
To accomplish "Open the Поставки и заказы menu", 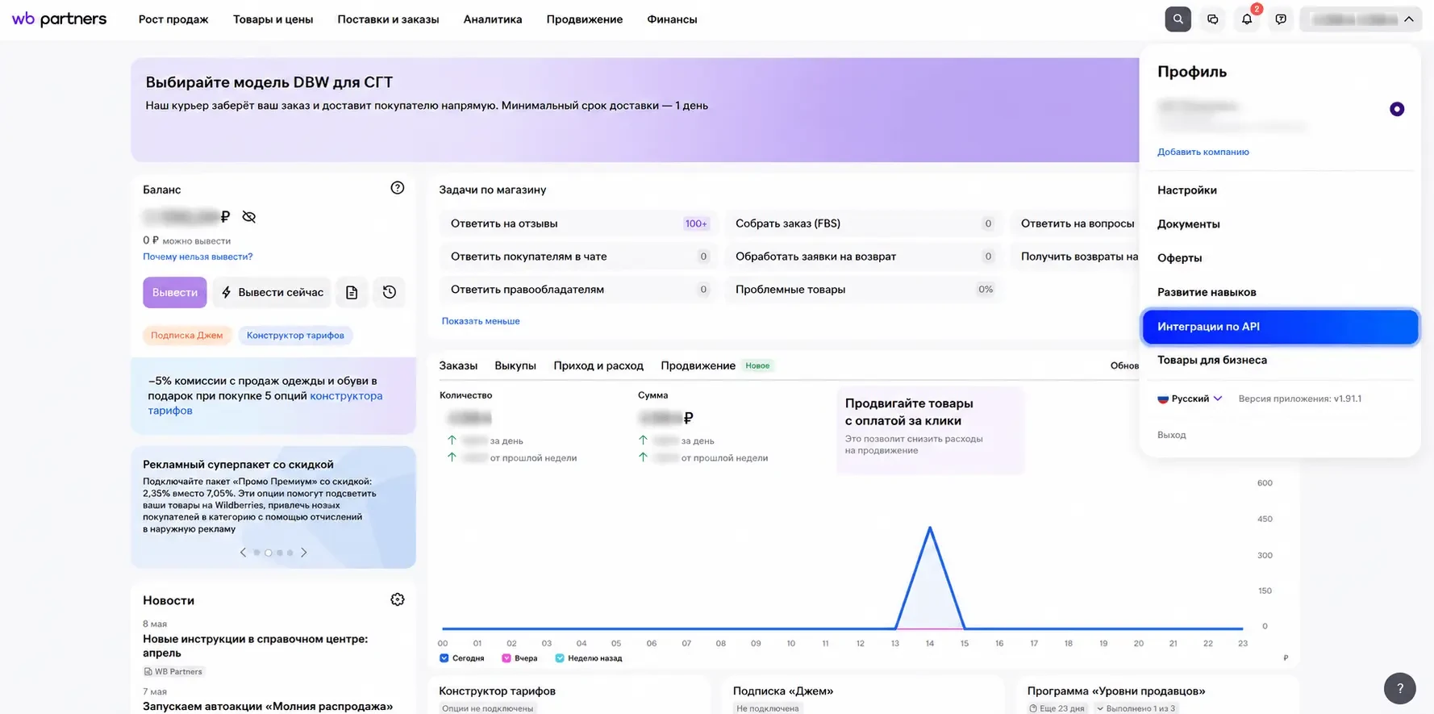I will (388, 19).
